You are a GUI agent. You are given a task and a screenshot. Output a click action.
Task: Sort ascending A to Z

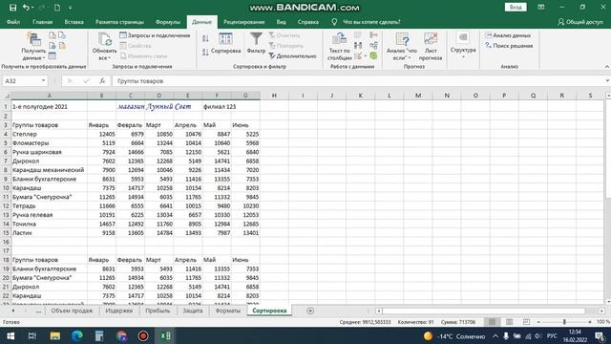pyautogui.click(x=205, y=38)
